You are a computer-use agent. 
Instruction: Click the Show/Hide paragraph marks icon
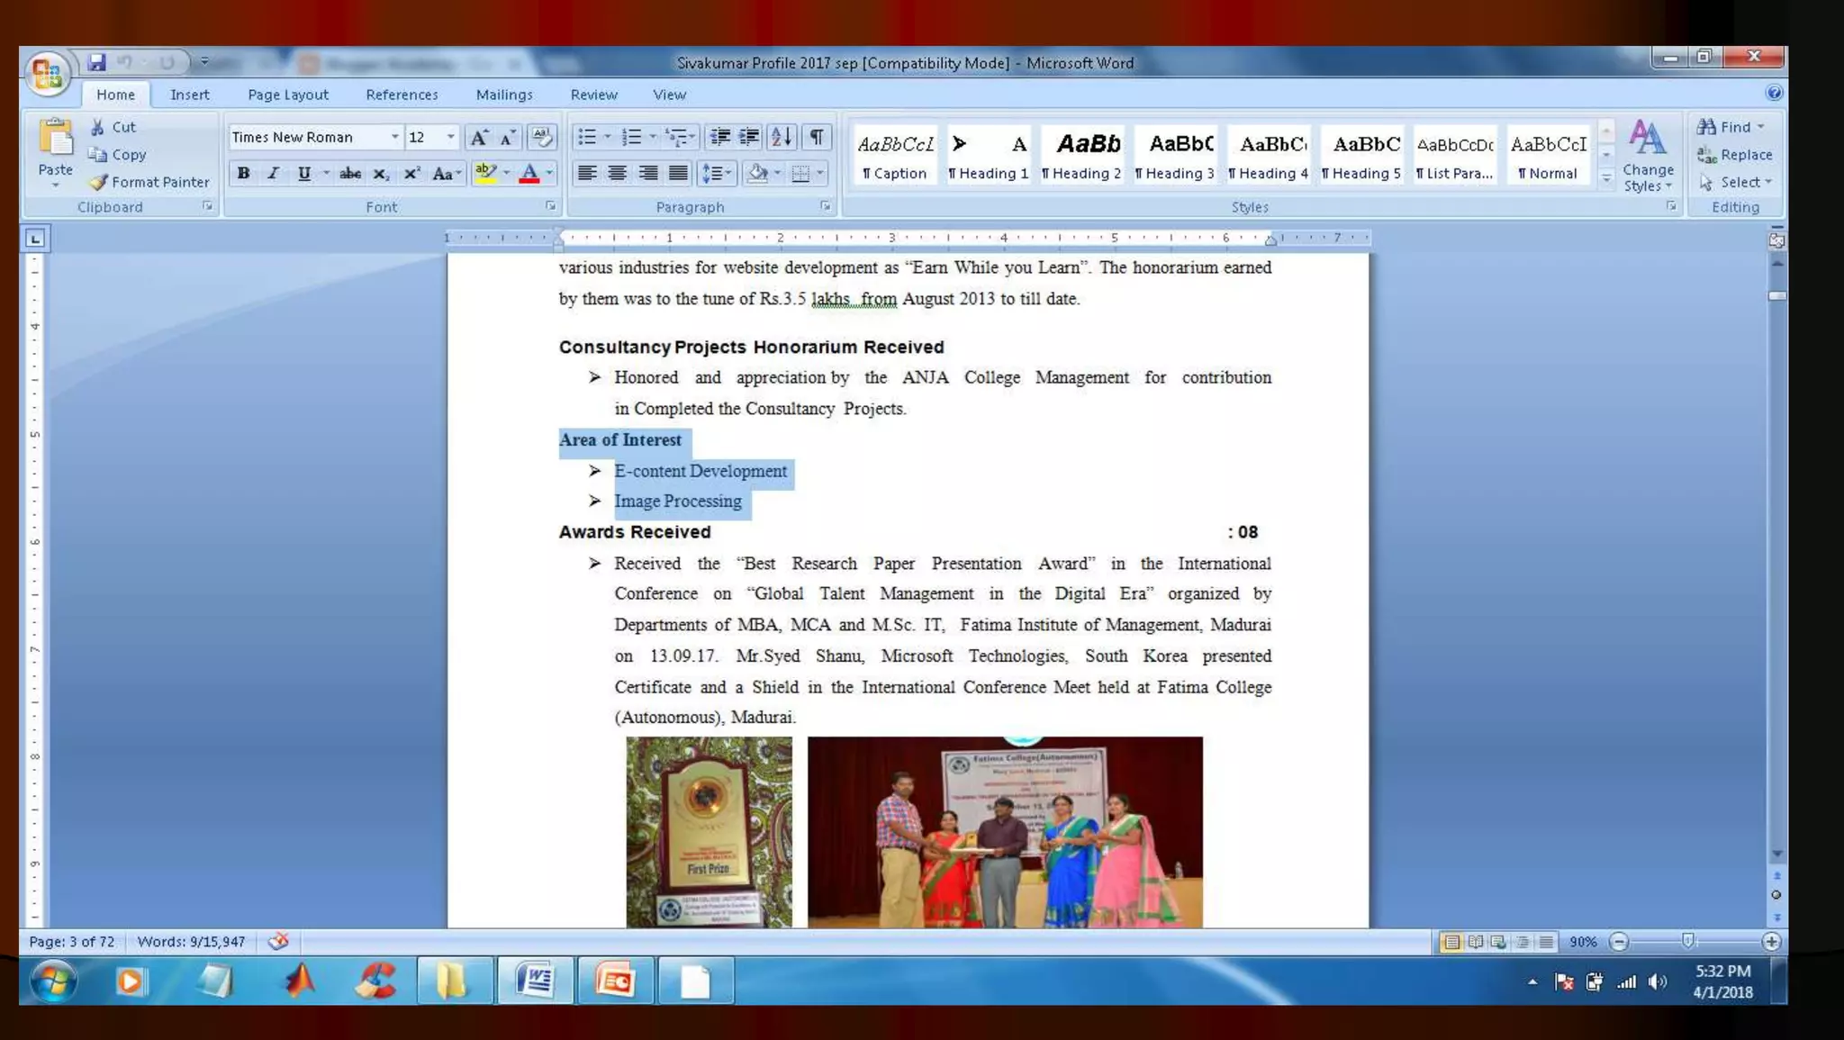pos(816,137)
